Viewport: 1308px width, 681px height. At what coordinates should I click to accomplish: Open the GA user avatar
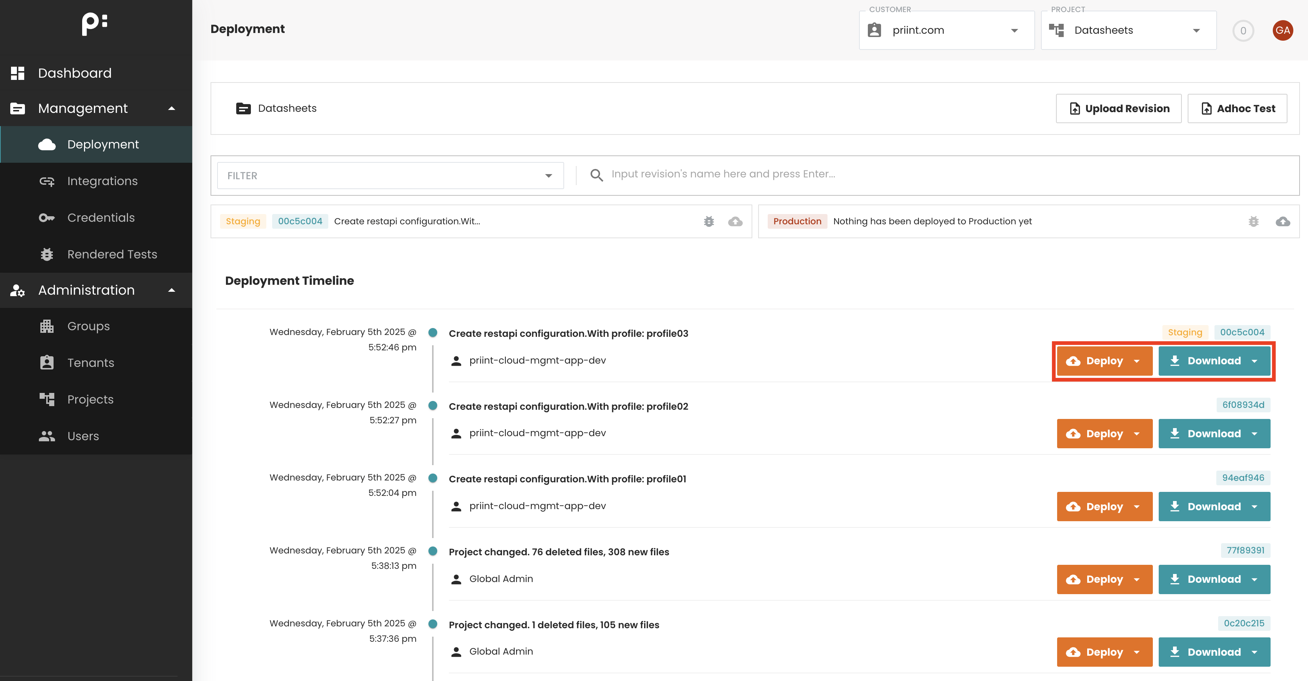click(1284, 30)
